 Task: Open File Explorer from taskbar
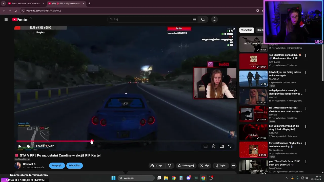click(166, 178)
